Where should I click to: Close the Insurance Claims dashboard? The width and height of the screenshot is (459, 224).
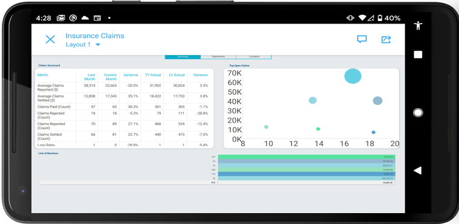pyautogui.click(x=50, y=39)
